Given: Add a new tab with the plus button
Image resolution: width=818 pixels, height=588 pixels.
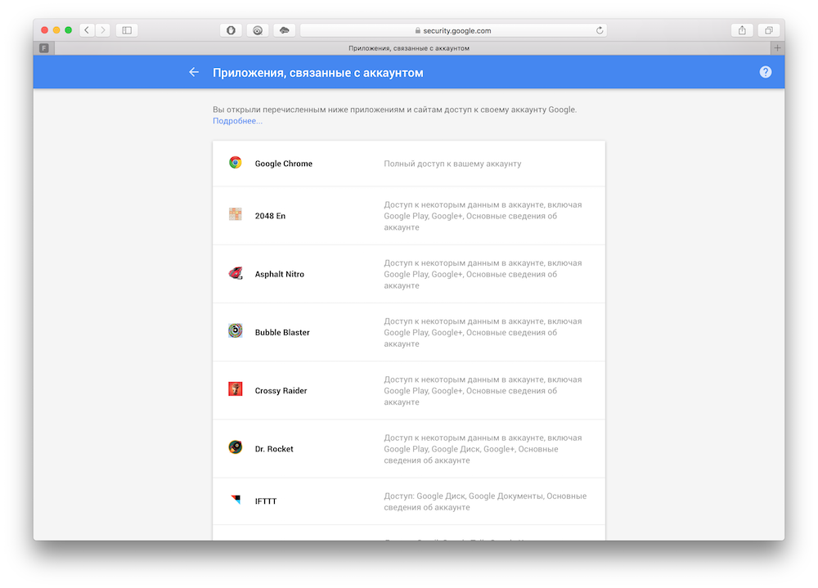Looking at the screenshot, I should tap(777, 48).
